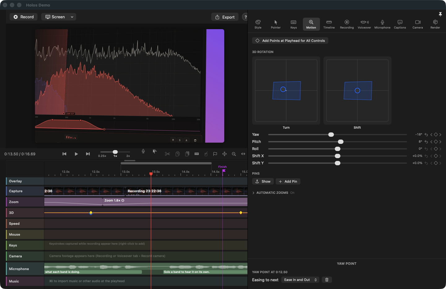The height and width of the screenshot is (289, 446).
Task: Show the pins
Action: [x=263, y=181]
